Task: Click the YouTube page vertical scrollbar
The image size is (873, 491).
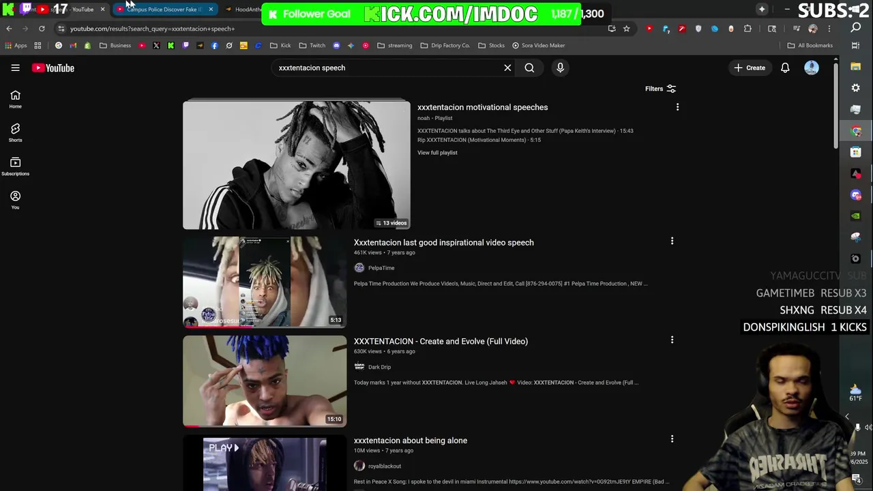Action: click(835, 106)
